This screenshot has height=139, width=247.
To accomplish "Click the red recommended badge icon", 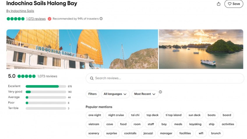I will [x=50, y=19].
